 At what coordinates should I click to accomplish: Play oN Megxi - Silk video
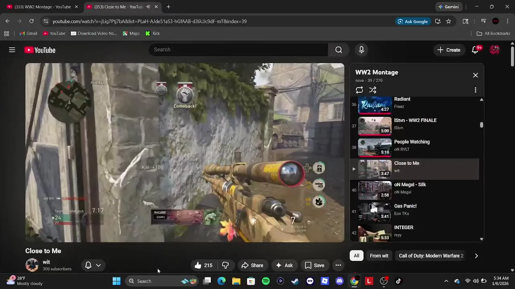(x=414, y=190)
